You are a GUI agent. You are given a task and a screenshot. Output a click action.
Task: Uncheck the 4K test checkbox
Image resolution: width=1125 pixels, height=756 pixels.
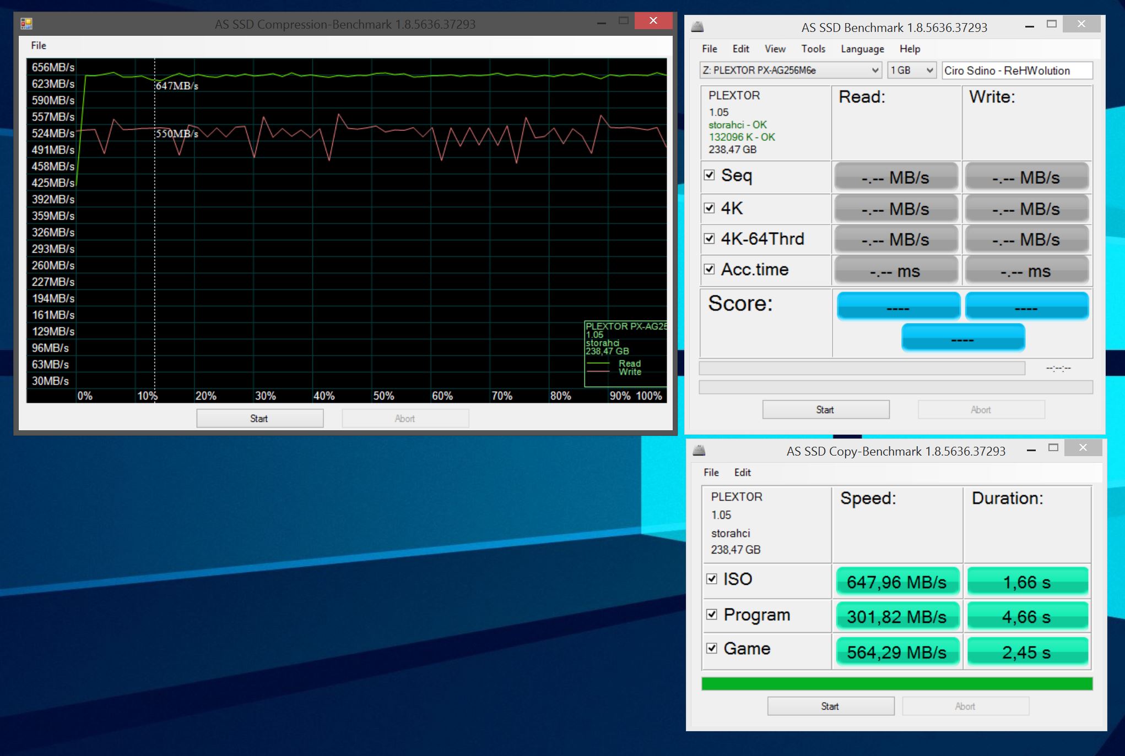tap(710, 208)
